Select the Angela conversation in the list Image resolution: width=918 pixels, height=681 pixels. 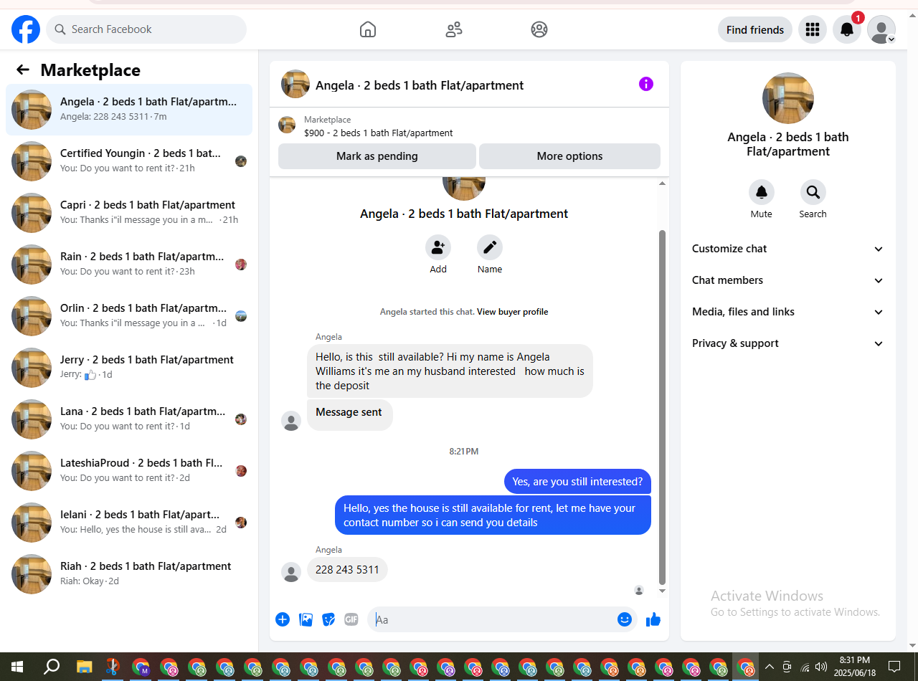click(129, 110)
